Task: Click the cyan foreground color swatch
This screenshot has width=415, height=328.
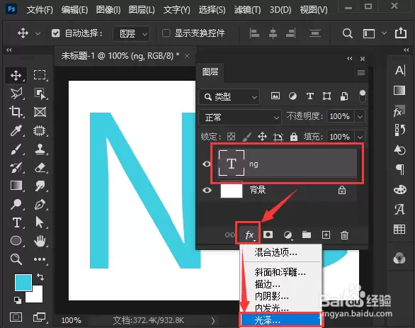Action: (23, 283)
